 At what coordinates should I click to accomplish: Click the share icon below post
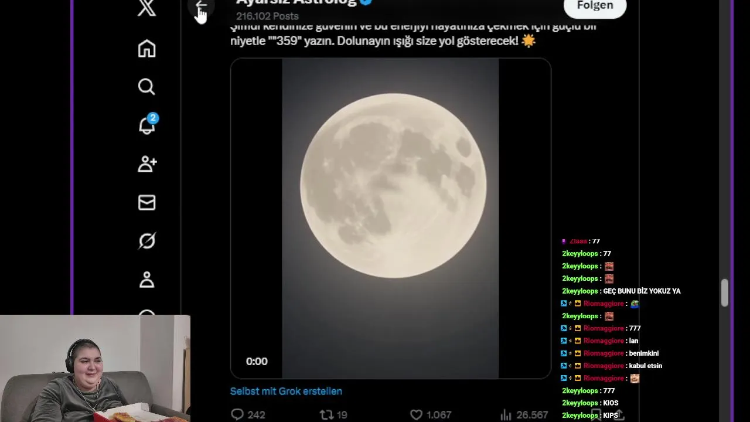pos(619,415)
